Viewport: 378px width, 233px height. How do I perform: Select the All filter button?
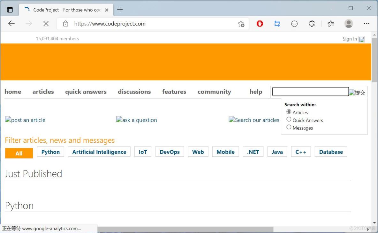(19, 153)
